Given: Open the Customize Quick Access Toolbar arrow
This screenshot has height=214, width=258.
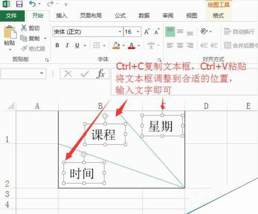Looking at the screenshot, I should (x=66, y=4).
